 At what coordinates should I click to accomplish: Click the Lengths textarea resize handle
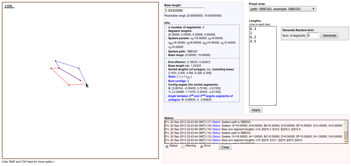pos(275,104)
